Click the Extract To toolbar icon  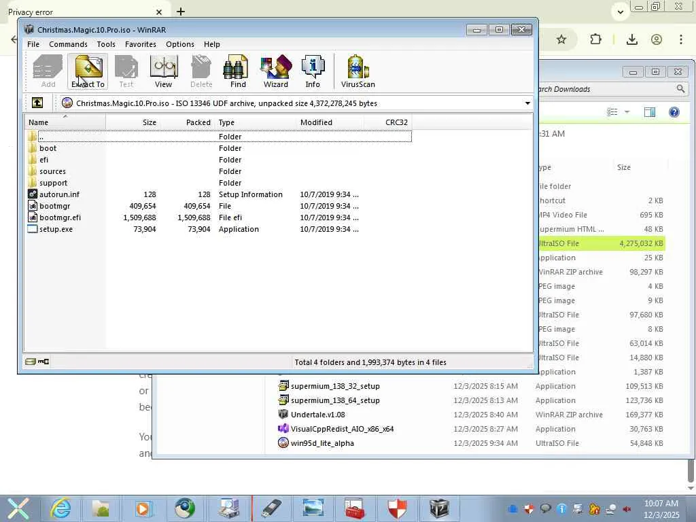88,71
